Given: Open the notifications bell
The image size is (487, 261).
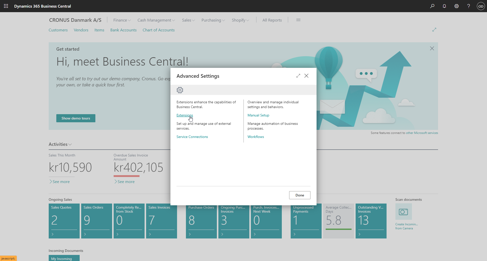Looking at the screenshot, I should tap(444, 6).
